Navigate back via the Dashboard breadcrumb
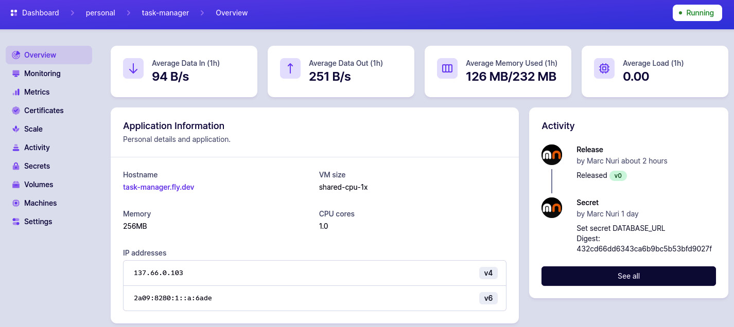This screenshot has height=327, width=734. click(39, 13)
